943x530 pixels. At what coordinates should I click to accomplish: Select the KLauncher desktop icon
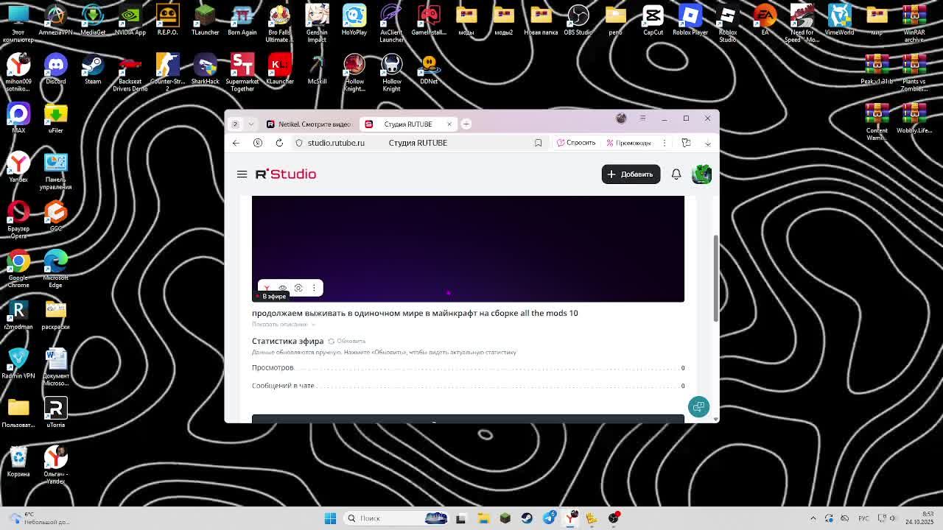click(x=279, y=70)
